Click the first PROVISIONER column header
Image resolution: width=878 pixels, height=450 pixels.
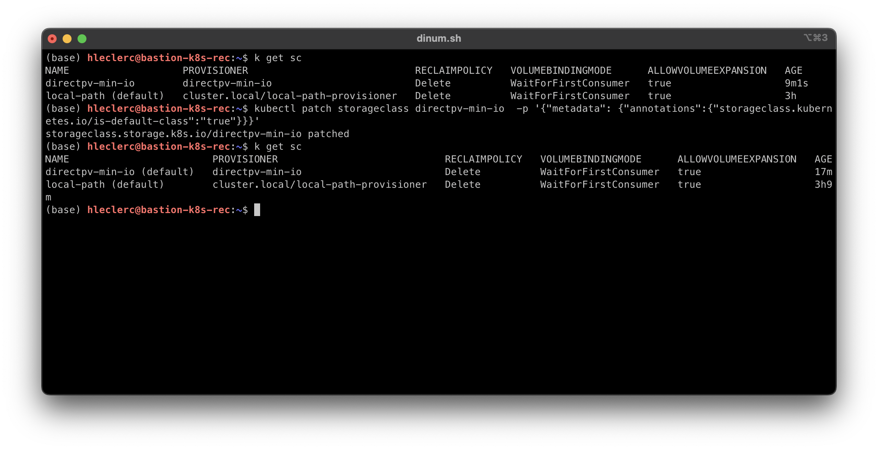coord(215,71)
